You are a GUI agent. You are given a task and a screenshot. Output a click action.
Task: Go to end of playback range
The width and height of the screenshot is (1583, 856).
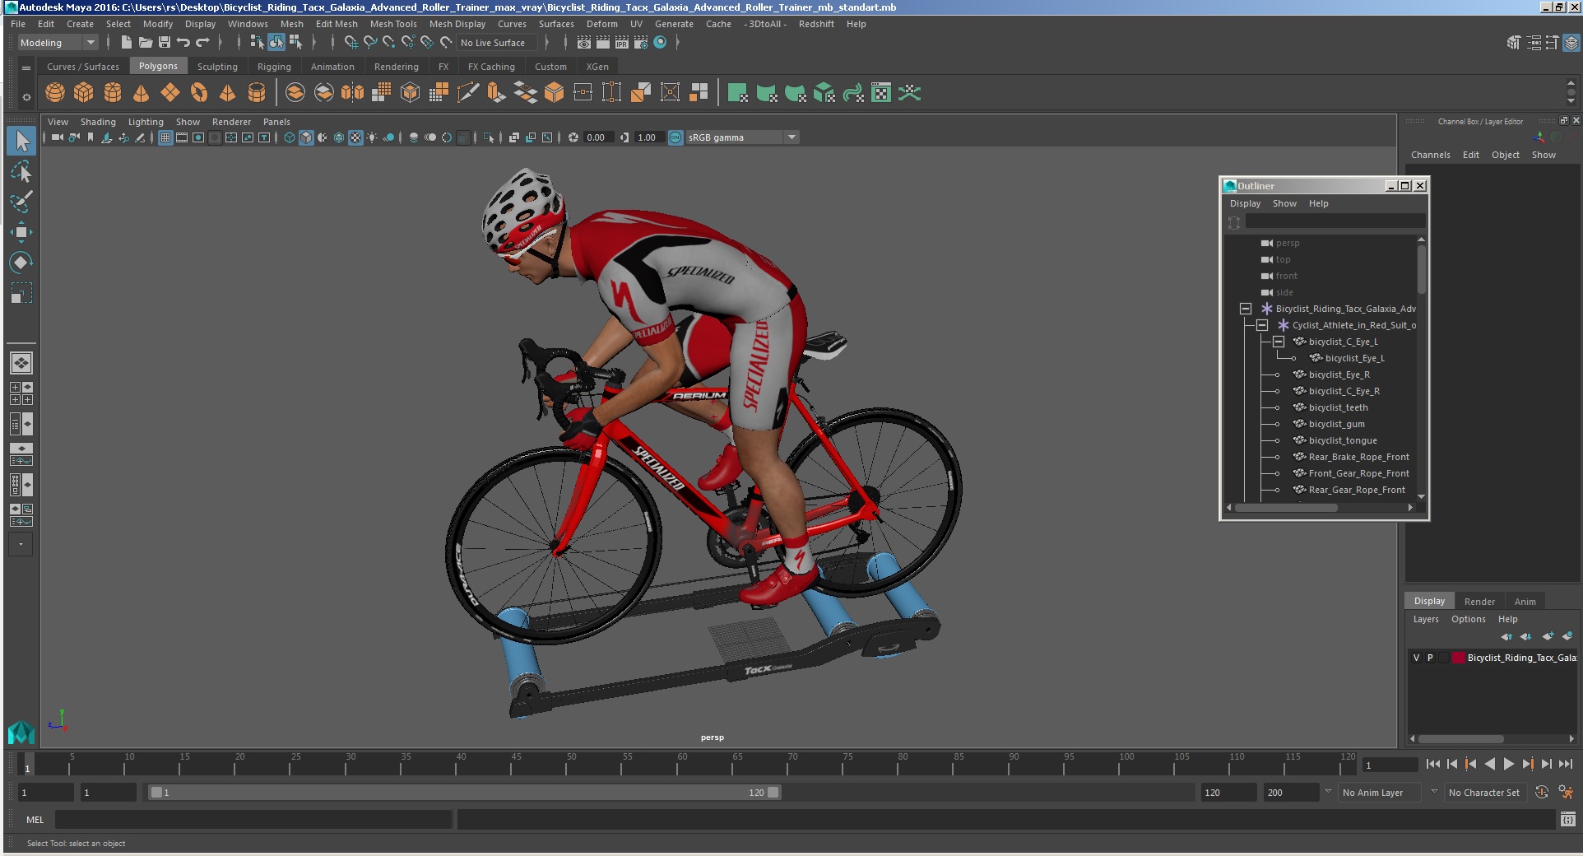pyautogui.click(x=1566, y=764)
